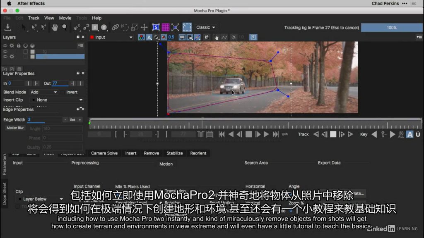The width and height of the screenshot is (424, 238).
Task: Open the Layers panel options menu
Action: [81, 45]
